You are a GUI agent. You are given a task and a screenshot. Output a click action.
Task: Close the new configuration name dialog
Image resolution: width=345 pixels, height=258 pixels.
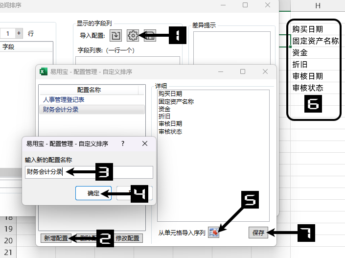(145, 143)
